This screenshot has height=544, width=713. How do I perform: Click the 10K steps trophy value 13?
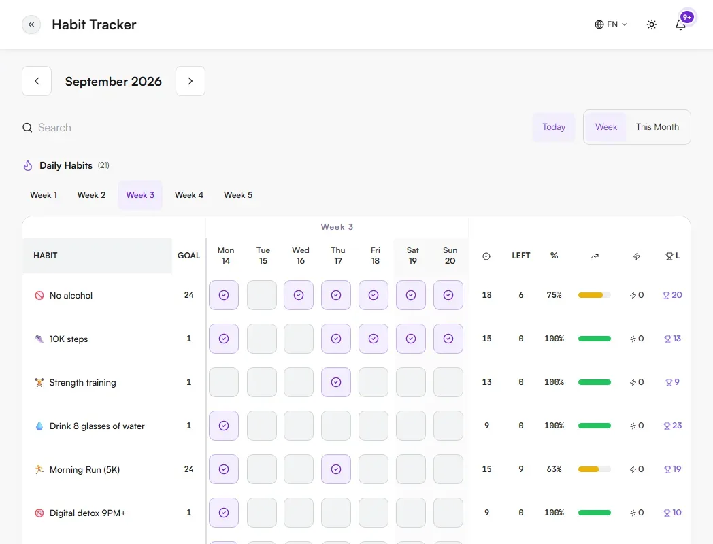pyautogui.click(x=673, y=339)
